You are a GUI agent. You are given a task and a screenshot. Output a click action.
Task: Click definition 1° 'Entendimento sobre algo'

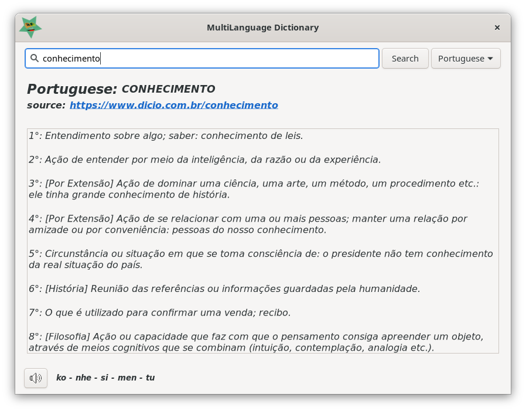pyautogui.click(x=166, y=135)
